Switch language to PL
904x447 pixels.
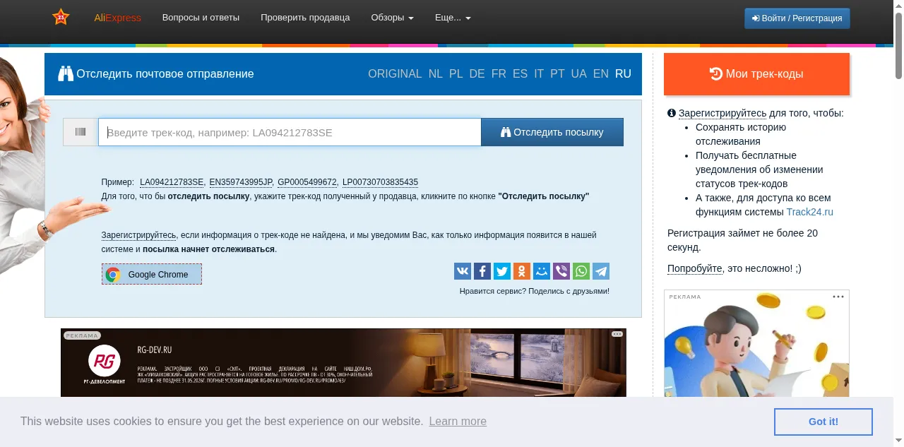[456, 74]
